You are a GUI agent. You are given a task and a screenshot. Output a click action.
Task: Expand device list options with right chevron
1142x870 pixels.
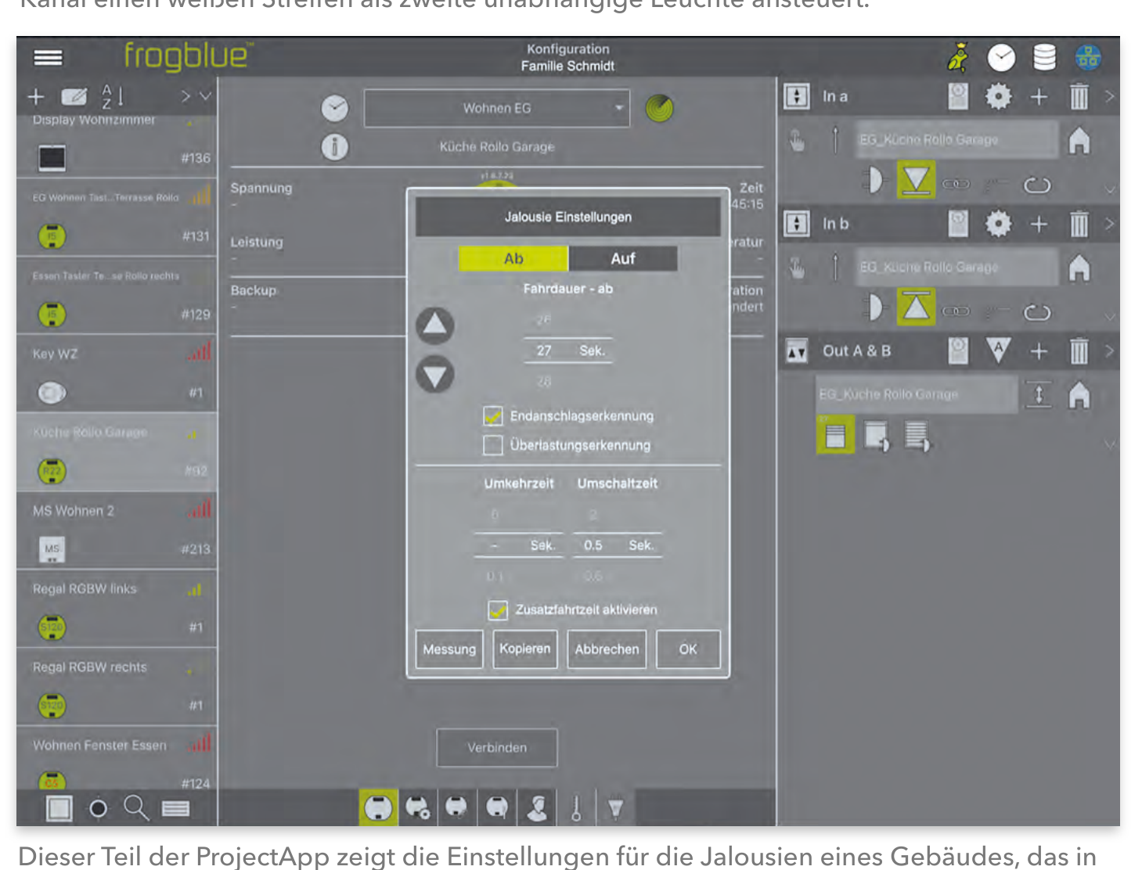coord(186,96)
